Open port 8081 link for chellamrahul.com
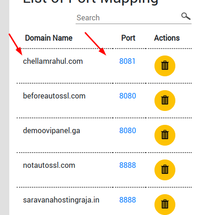Image resolution: width=199 pixels, height=215 pixels. click(x=128, y=61)
